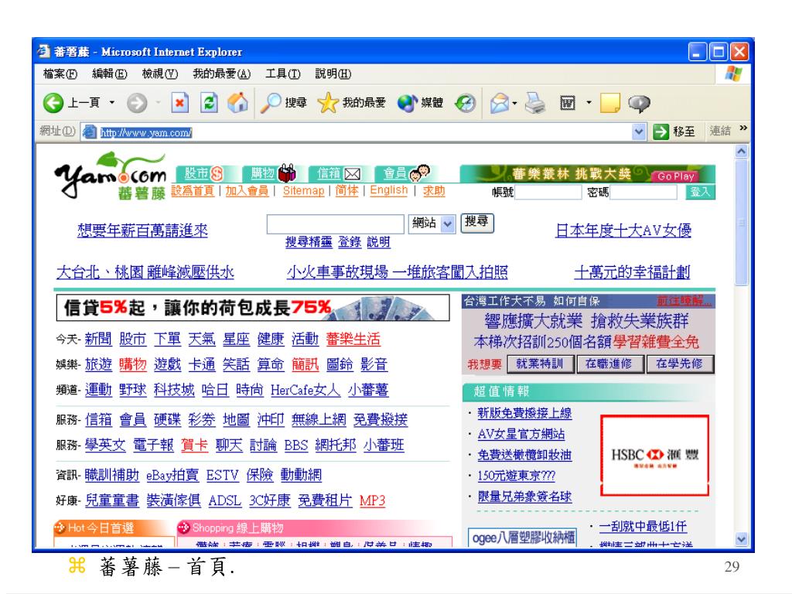
Task: Click the page icon in address bar
Action: coord(90,131)
